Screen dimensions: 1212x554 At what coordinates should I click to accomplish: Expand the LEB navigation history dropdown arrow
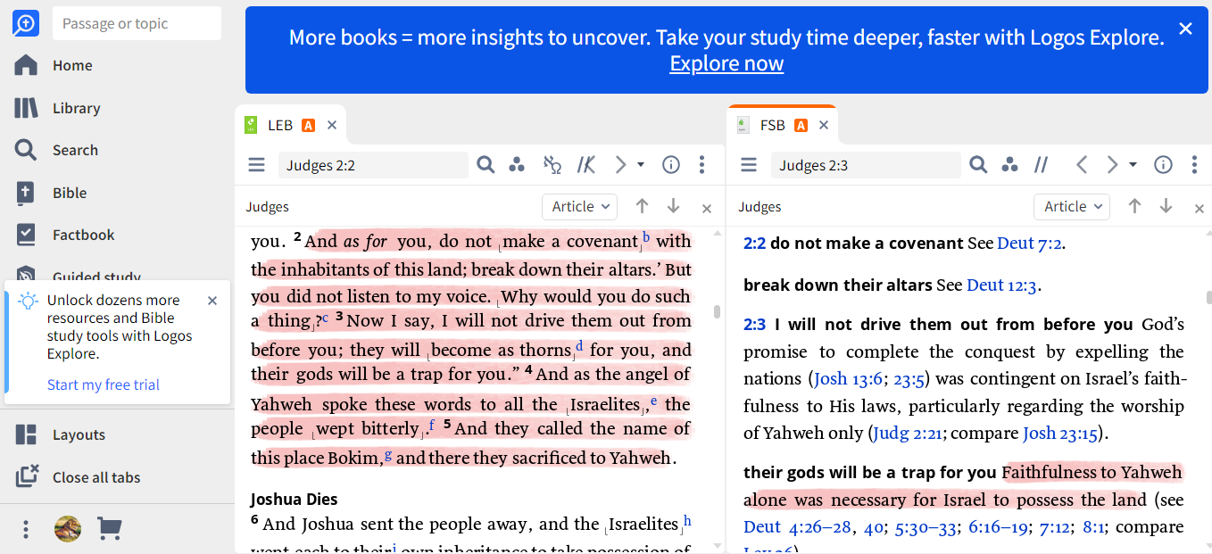point(641,165)
